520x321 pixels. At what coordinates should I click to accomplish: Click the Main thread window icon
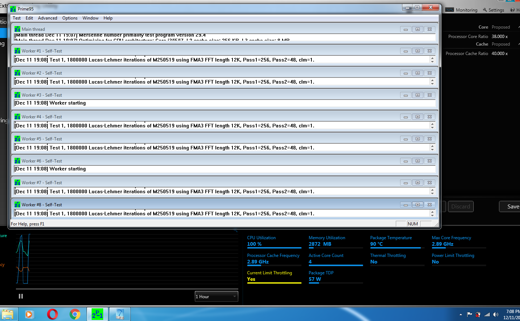pos(17,29)
